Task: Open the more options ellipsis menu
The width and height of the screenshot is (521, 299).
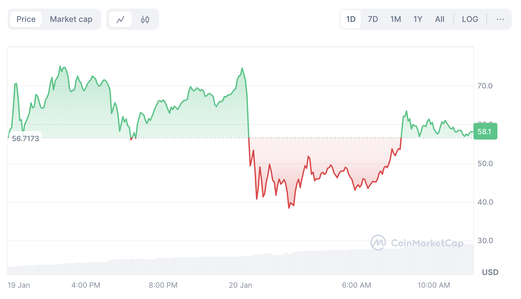Action: pyautogui.click(x=500, y=19)
